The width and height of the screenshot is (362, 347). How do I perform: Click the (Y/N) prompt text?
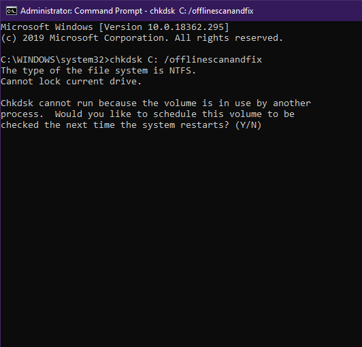pos(248,125)
